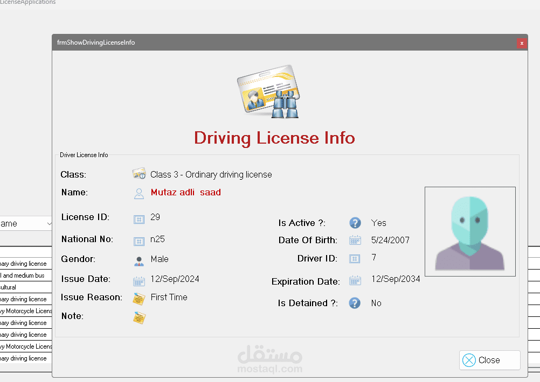The height and width of the screenshot is (382, 540).
Task: Click the Gendor value Male
Action: coord(160,259)
